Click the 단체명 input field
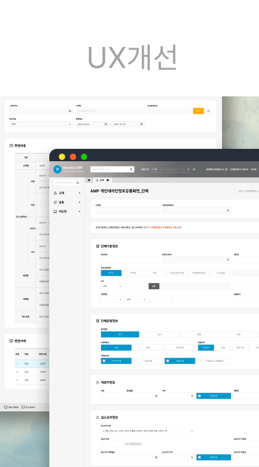This screenshot has height=467, width=259. (x=127, y=210)
